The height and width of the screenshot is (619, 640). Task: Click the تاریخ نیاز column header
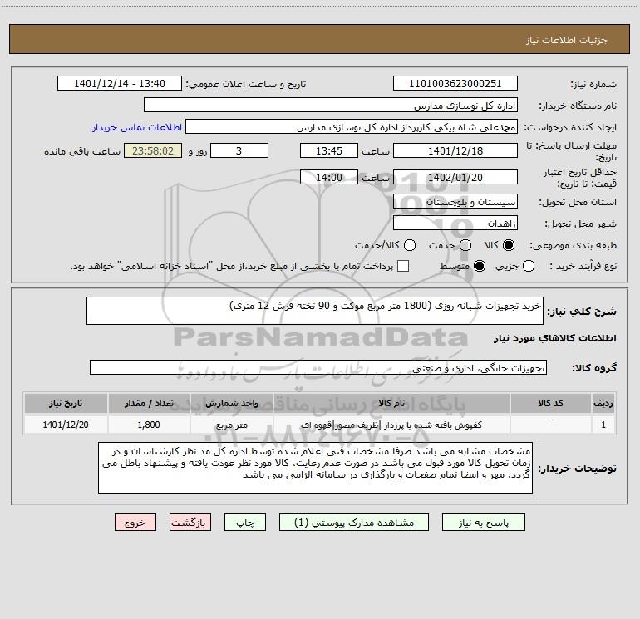coord(66,403)
